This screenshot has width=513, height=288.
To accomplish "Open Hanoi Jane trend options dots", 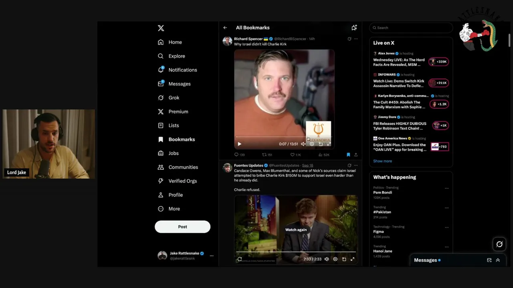I will click(446, 247).
